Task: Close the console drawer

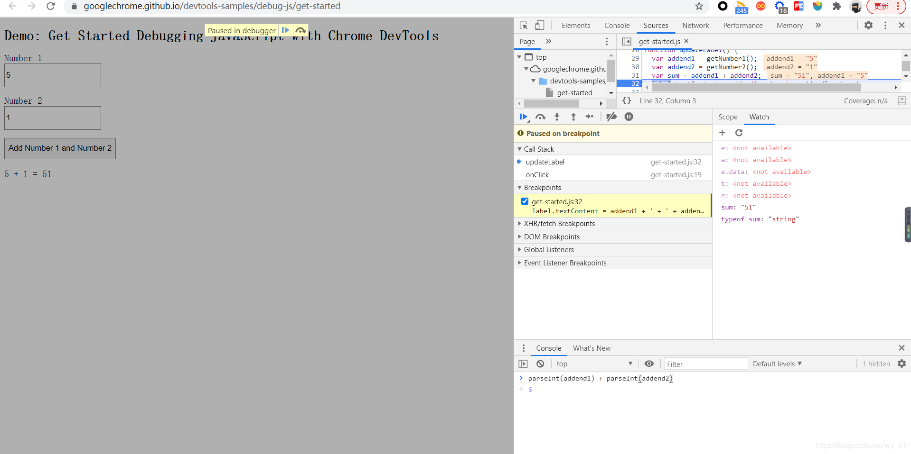Action: click(x=902, y=348)
